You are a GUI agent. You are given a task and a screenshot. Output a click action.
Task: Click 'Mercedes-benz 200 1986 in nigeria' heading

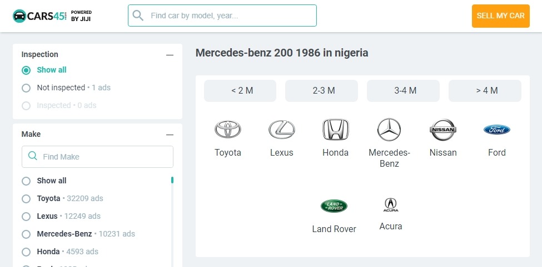pyautogui.click(x=282, y=53)
